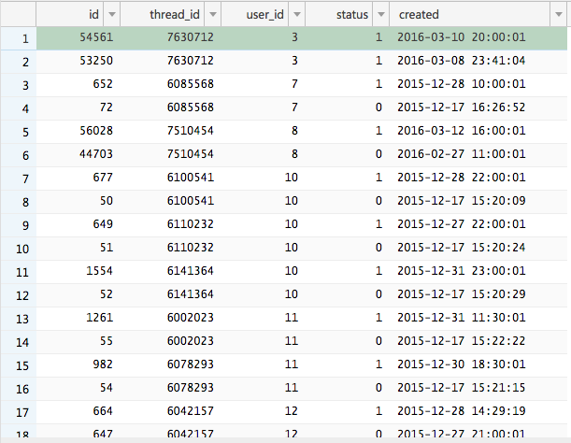Open the status column dropdown arrow
571x443 pixels.
tap(381, 15)
